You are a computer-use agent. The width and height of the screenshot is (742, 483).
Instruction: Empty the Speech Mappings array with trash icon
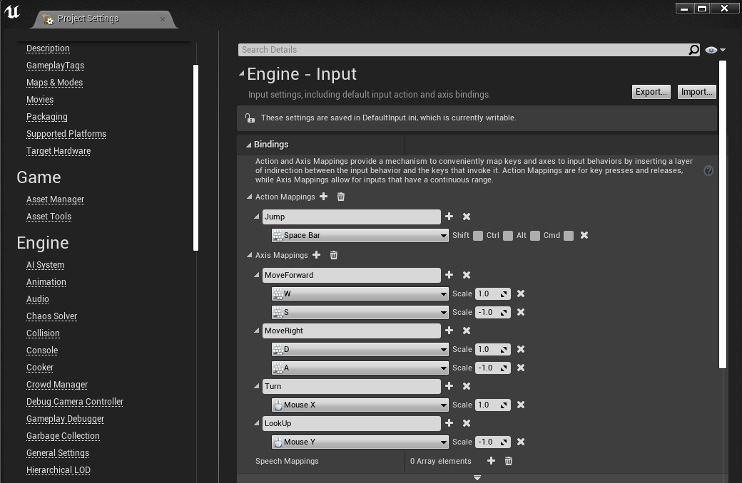click(x=508, y=461)
